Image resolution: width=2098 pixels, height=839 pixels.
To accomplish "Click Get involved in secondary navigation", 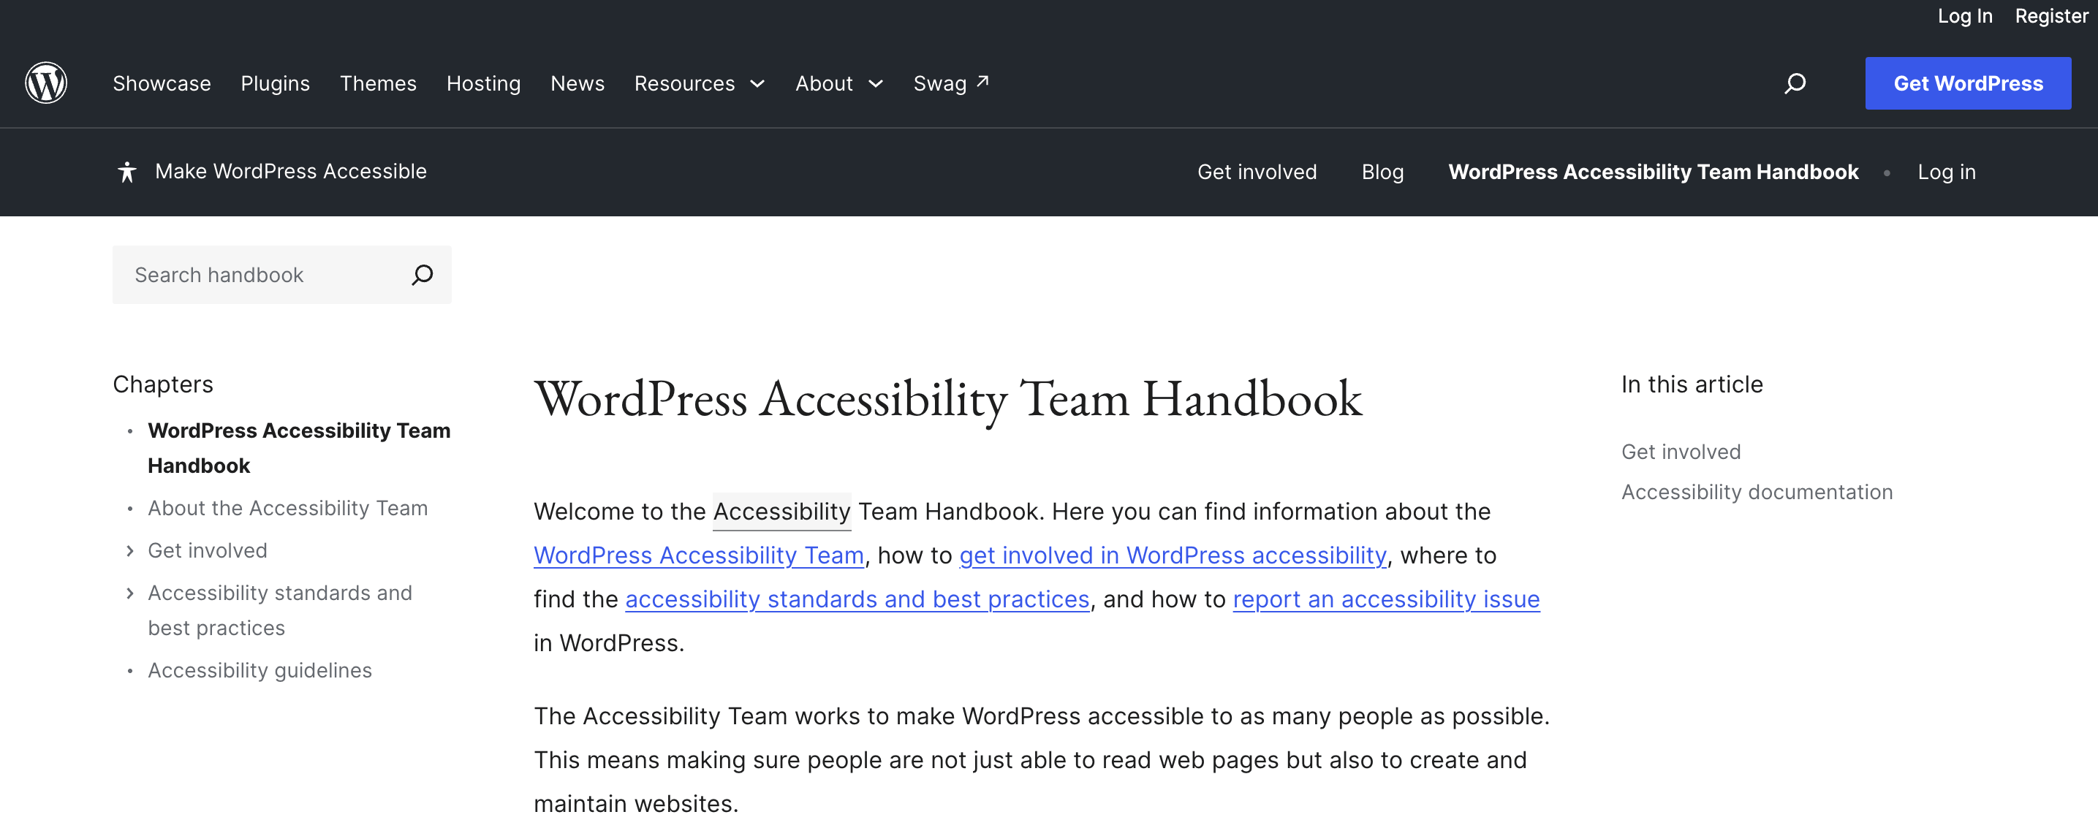I will click(1257, 172).
